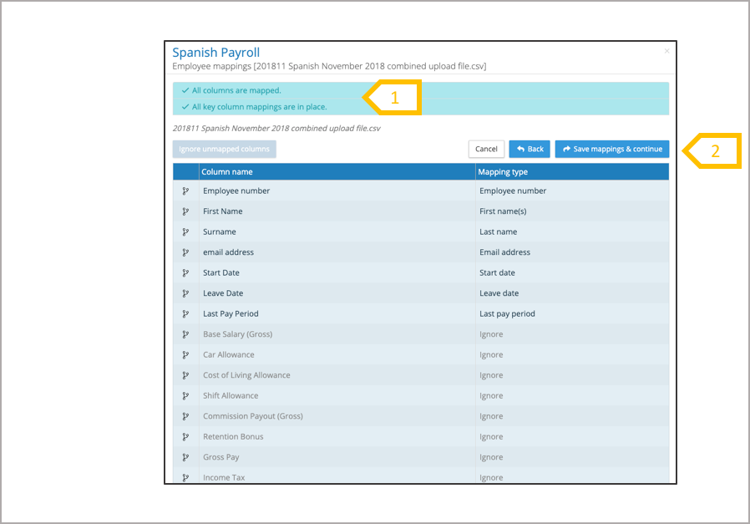Click mapping icon beside Start Date row

coord(185,272)
